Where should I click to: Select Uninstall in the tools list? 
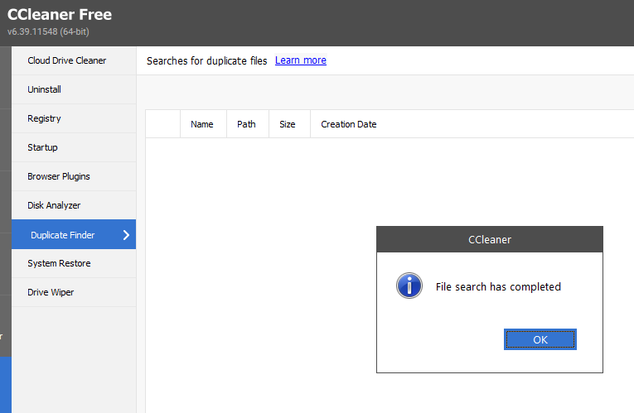click(74, 89)
